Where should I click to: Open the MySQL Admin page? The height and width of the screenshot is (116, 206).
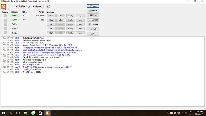[61, 20]
